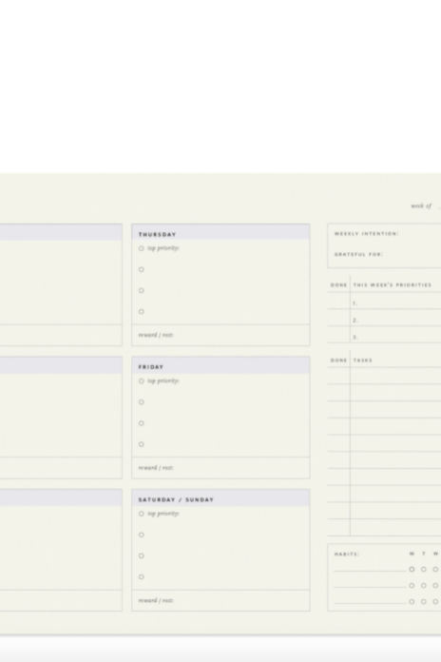Click Friday's "top priority:" label

163,380
